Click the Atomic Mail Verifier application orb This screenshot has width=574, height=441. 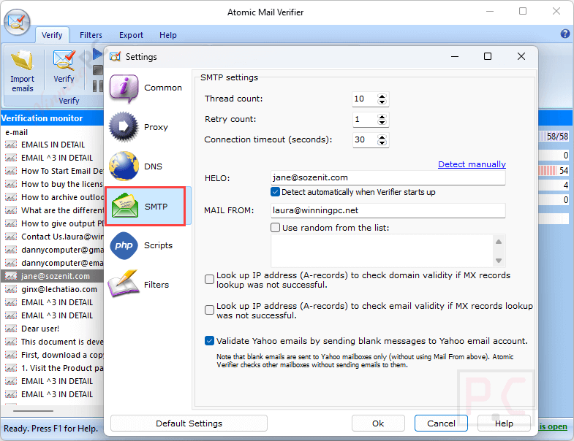click(x=17, y=22)
